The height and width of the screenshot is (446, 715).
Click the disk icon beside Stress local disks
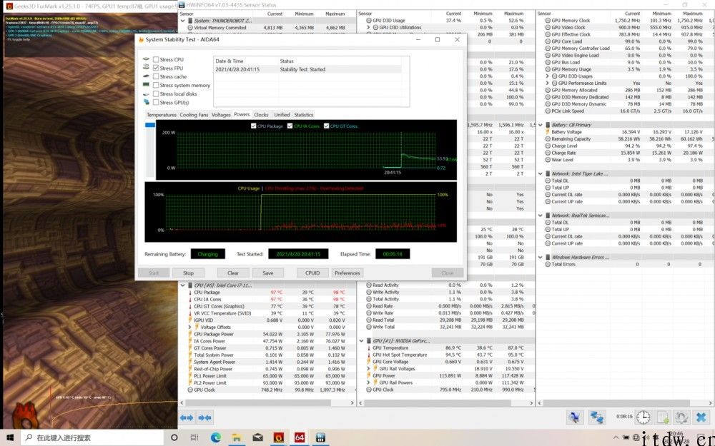(146, 93)
